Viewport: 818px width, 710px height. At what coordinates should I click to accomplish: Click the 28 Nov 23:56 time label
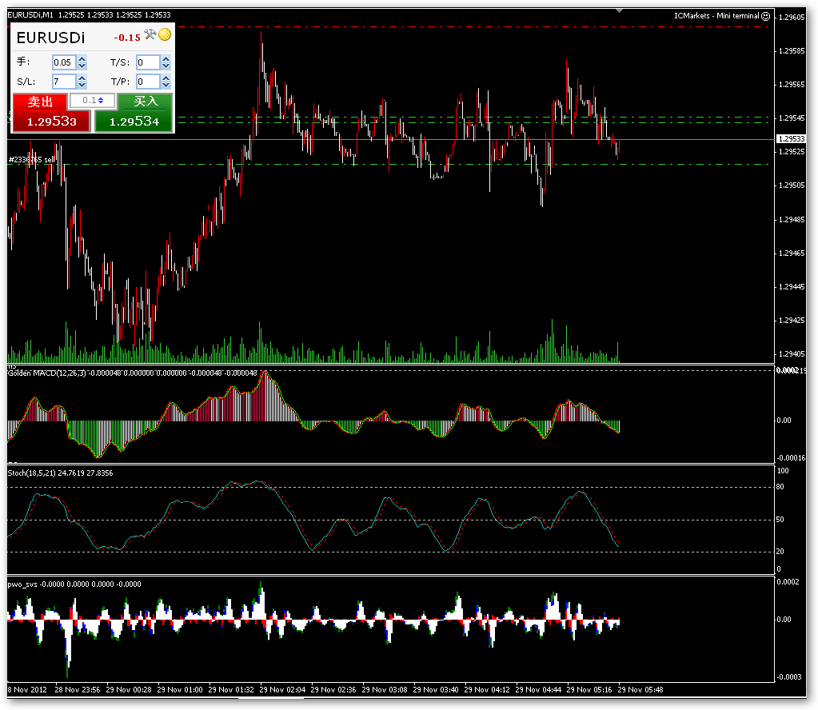(78, 690)
